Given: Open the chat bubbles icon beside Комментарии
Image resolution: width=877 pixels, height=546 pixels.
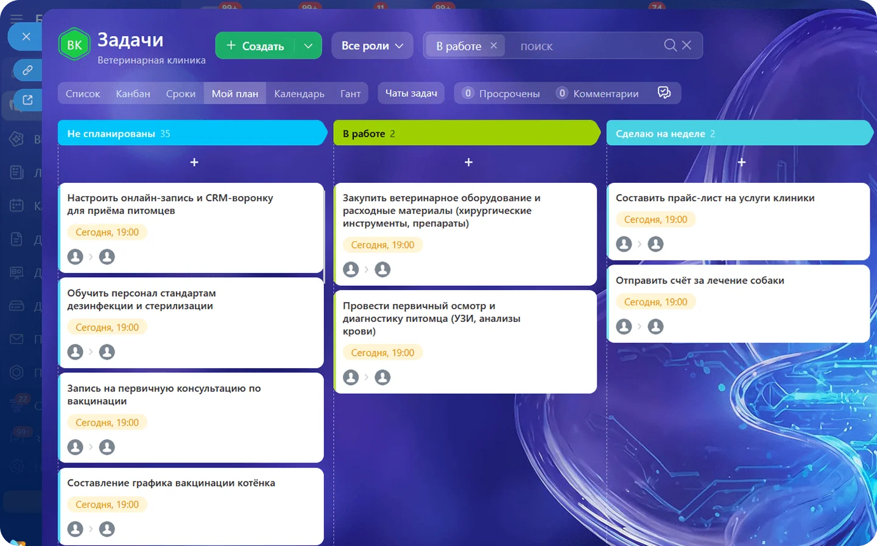Looking at the screenshot, I should tap(664, 93).
